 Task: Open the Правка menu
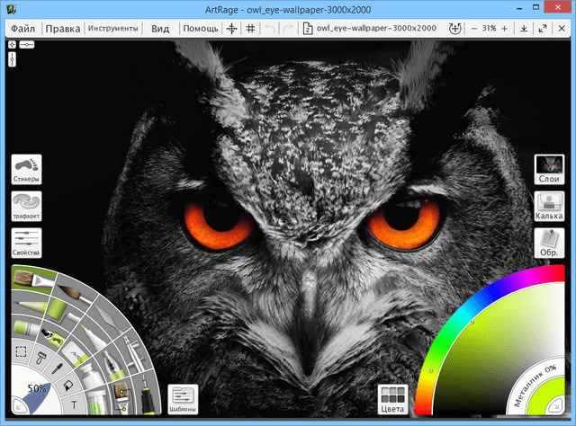point(63,28)
